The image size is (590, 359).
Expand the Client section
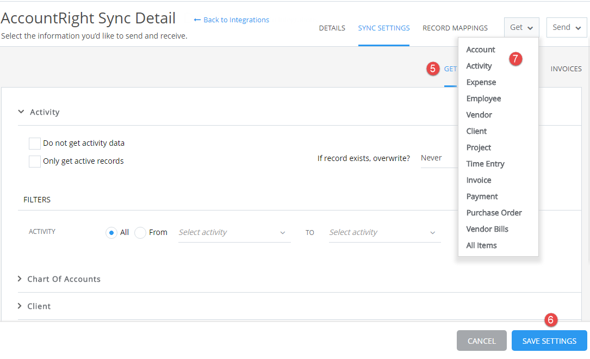(39, 306)
